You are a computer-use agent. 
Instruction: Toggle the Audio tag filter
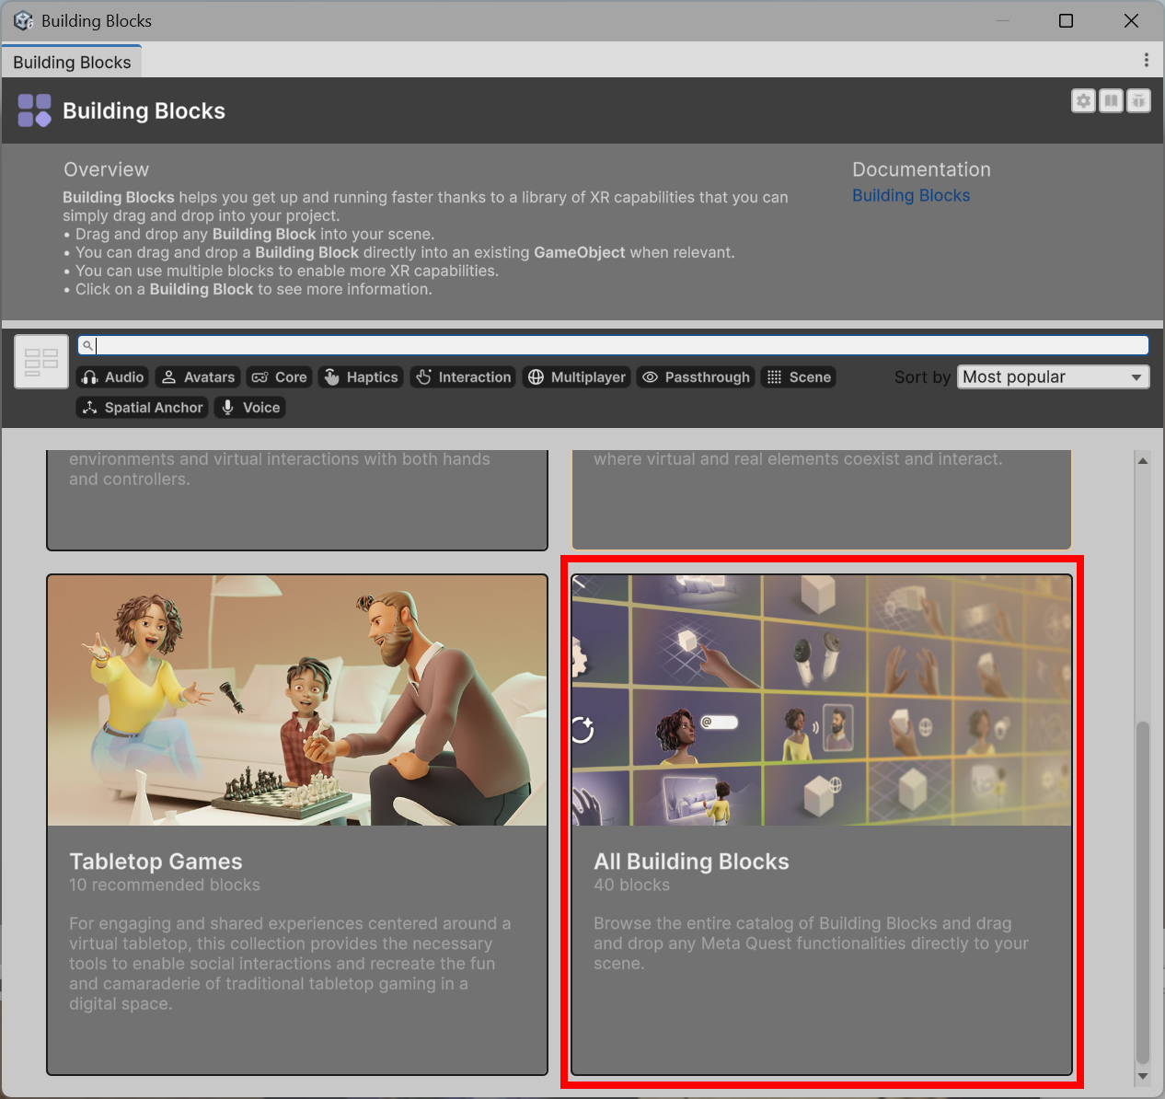[x=112, y=377]
